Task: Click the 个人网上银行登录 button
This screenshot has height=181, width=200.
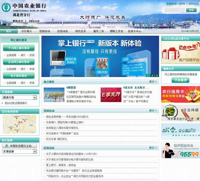Action: point(19,48)
